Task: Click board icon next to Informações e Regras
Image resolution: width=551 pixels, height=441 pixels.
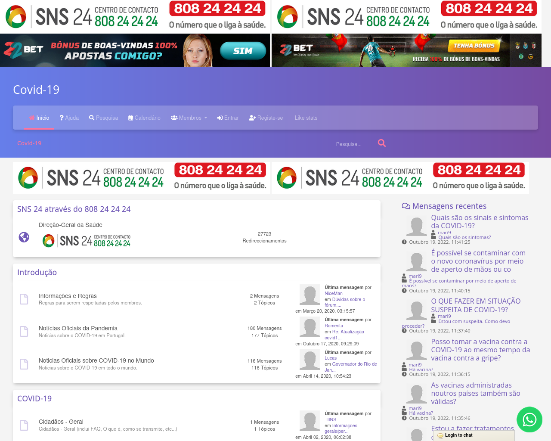Action: tap(24, 299)
